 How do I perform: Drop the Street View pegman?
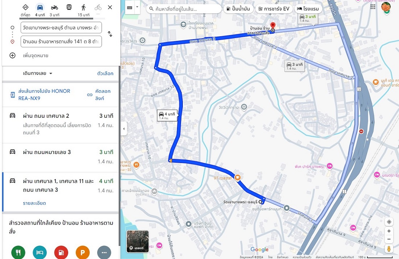click(x=389, y=248)
